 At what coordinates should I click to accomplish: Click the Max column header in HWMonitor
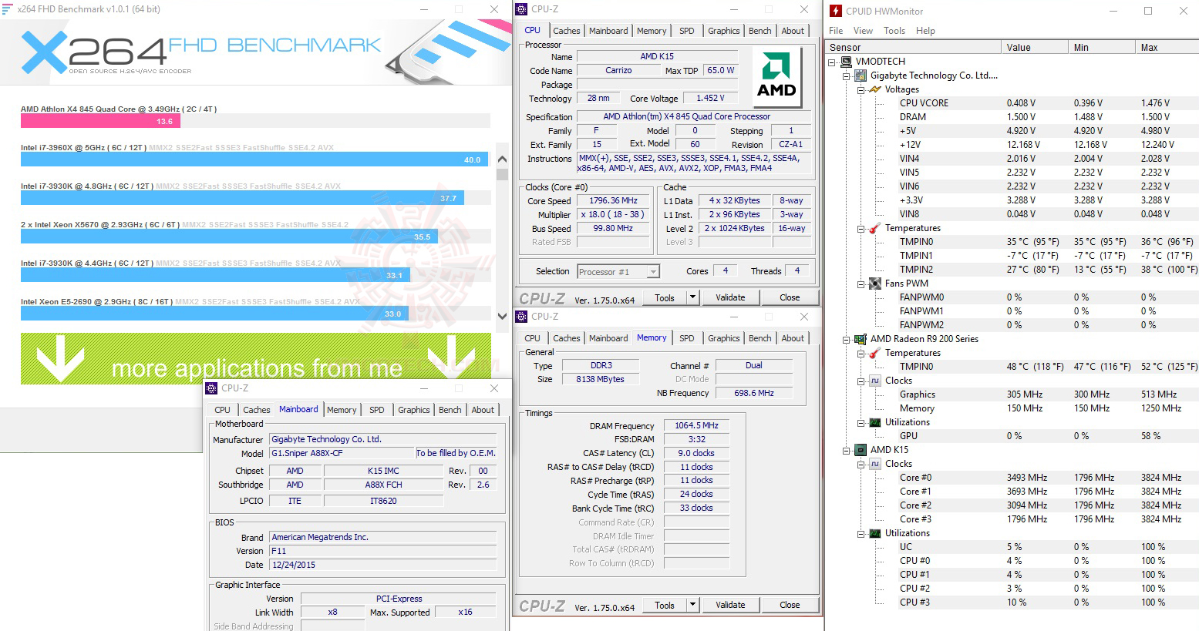pos(1167,47)
